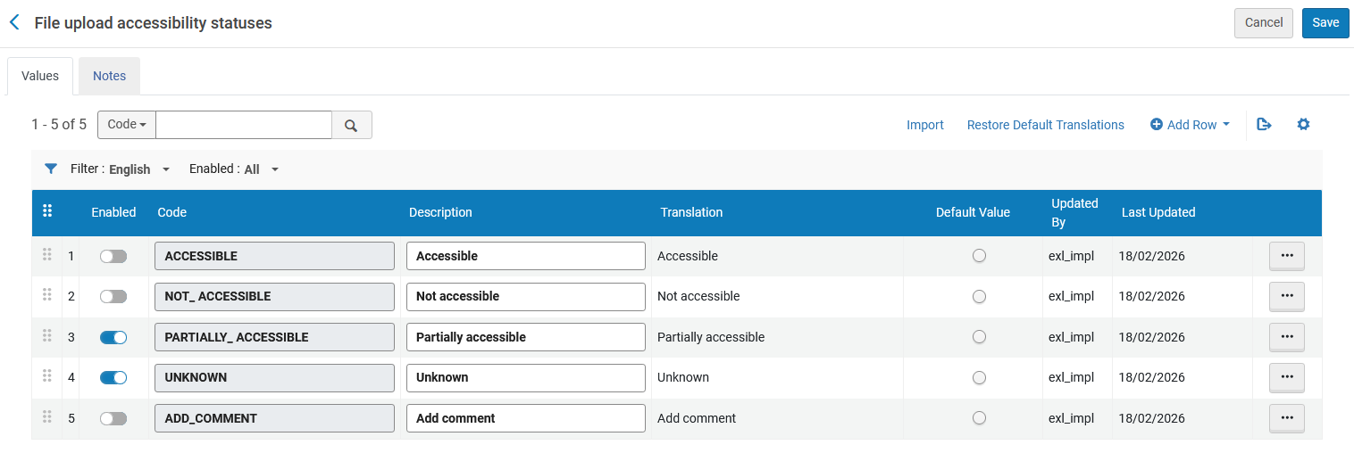Open the Code search field dropdown
The image size is (1354, 453).
pyautogui.click(x=127, y=125)
